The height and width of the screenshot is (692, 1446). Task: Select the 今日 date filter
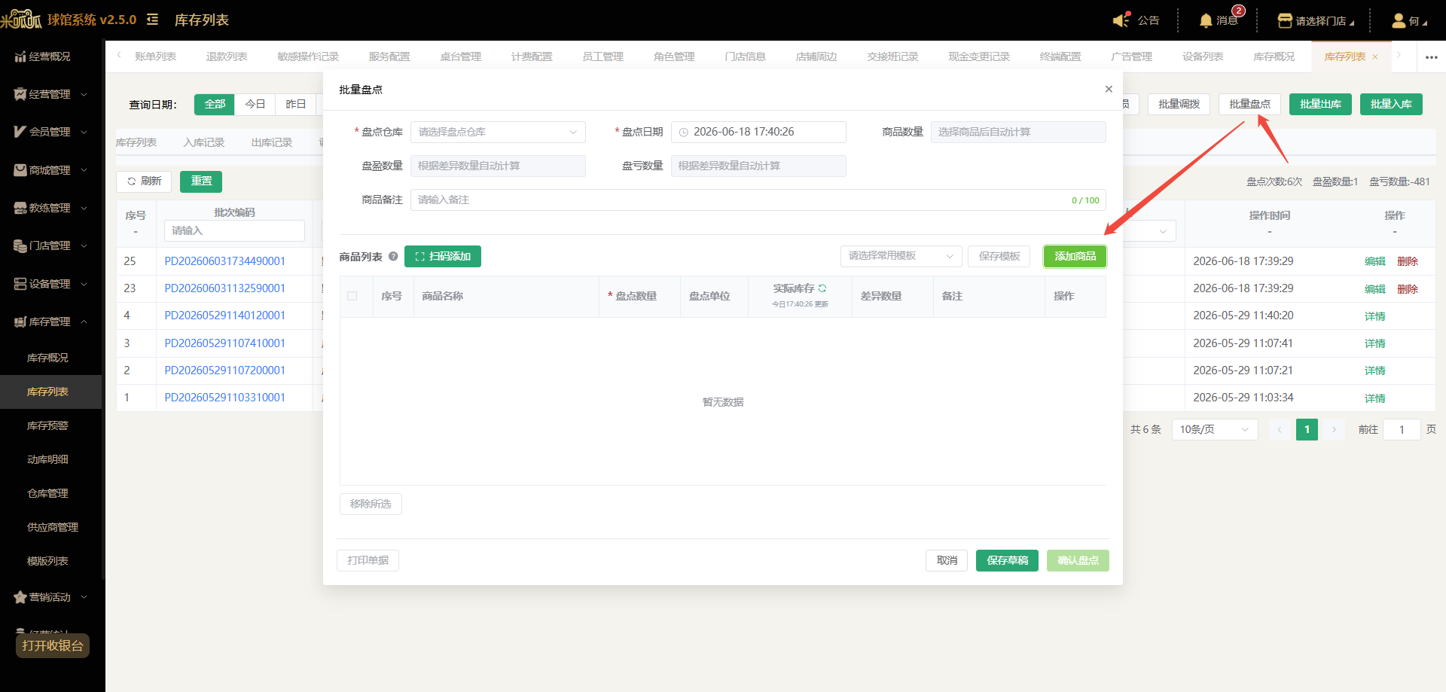(255, 105)
